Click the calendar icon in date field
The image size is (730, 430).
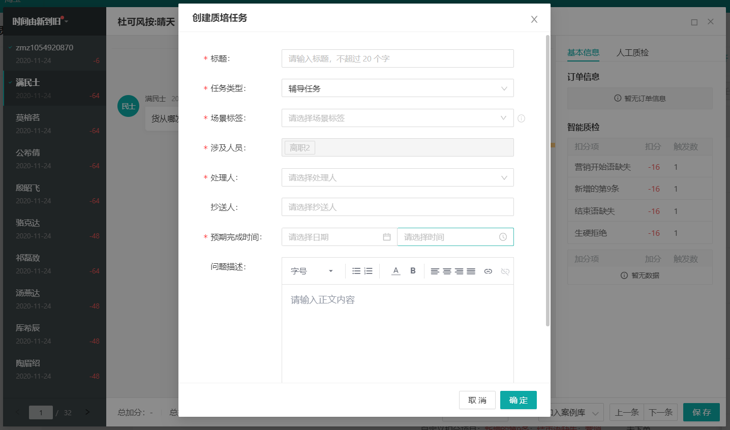[387, 237]
